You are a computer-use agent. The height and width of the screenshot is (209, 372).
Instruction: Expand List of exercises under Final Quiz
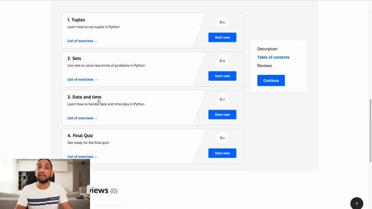coord(82,157)
